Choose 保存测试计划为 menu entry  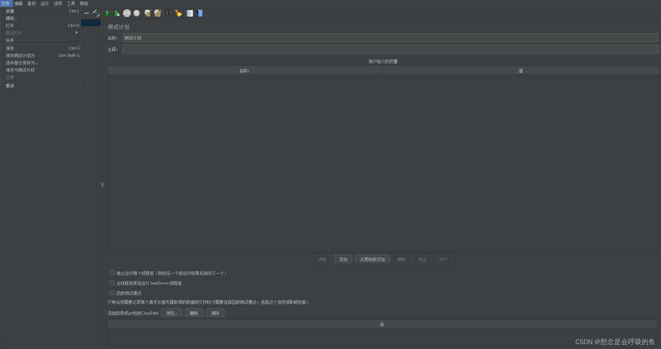click(41, 56)
